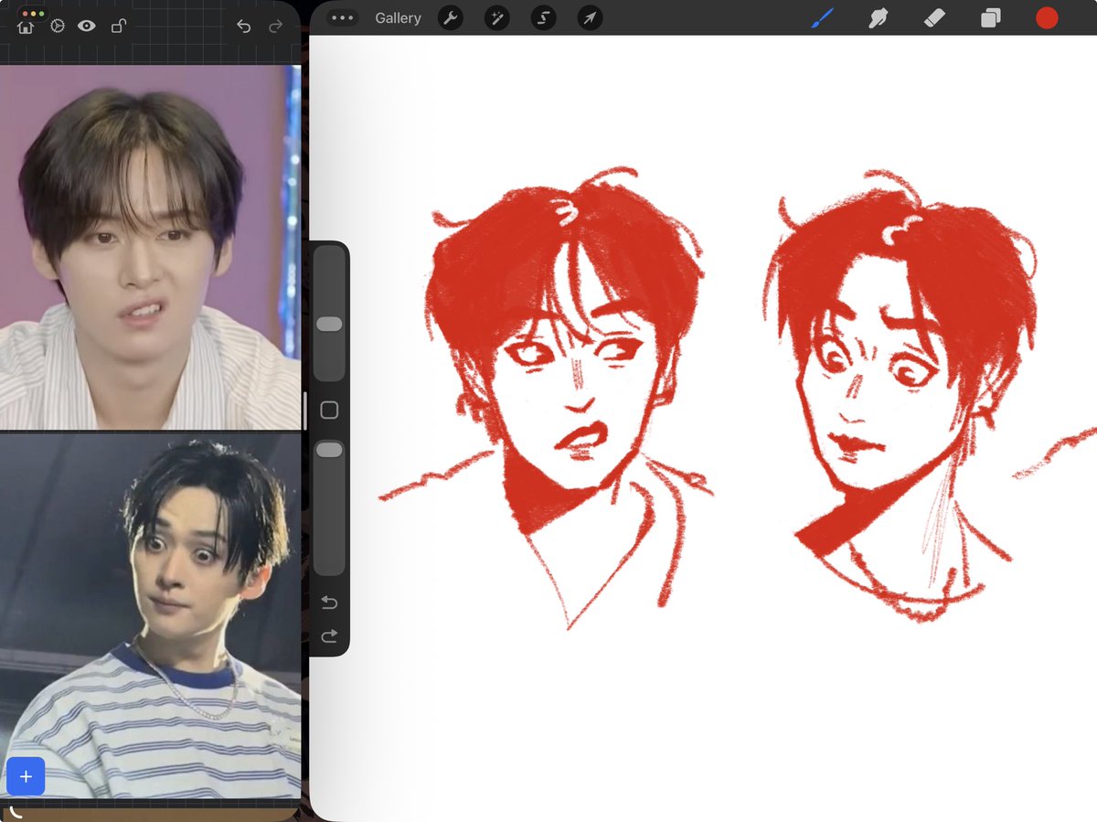The height and width of the screenshot is (822, 1097).
Task: Open multitasking dots above Procreate Gallery
Action: (x=342, y=17)
